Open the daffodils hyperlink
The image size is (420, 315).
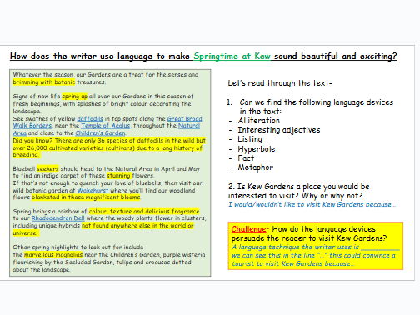(90, 119)
